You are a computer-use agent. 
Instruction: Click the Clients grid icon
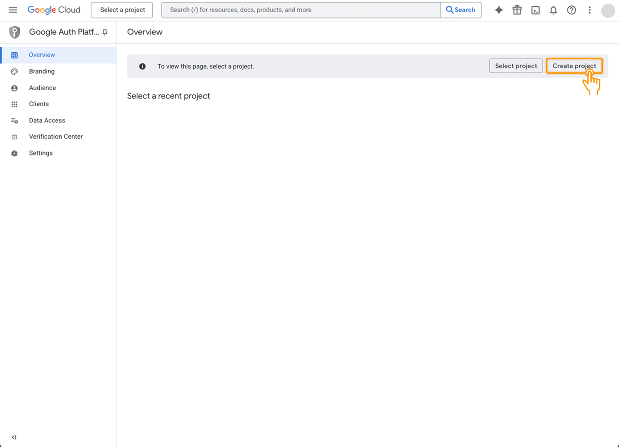14,104
